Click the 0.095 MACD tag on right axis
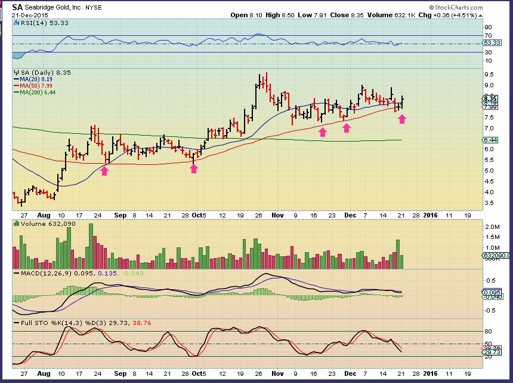513x383 pixels. coord(492,293)
